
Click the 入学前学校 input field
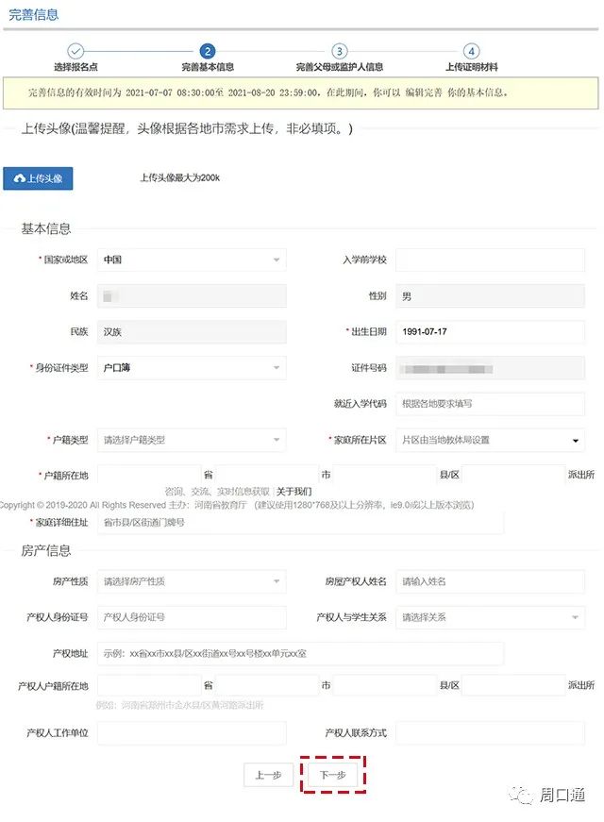[x=489, y=260]
